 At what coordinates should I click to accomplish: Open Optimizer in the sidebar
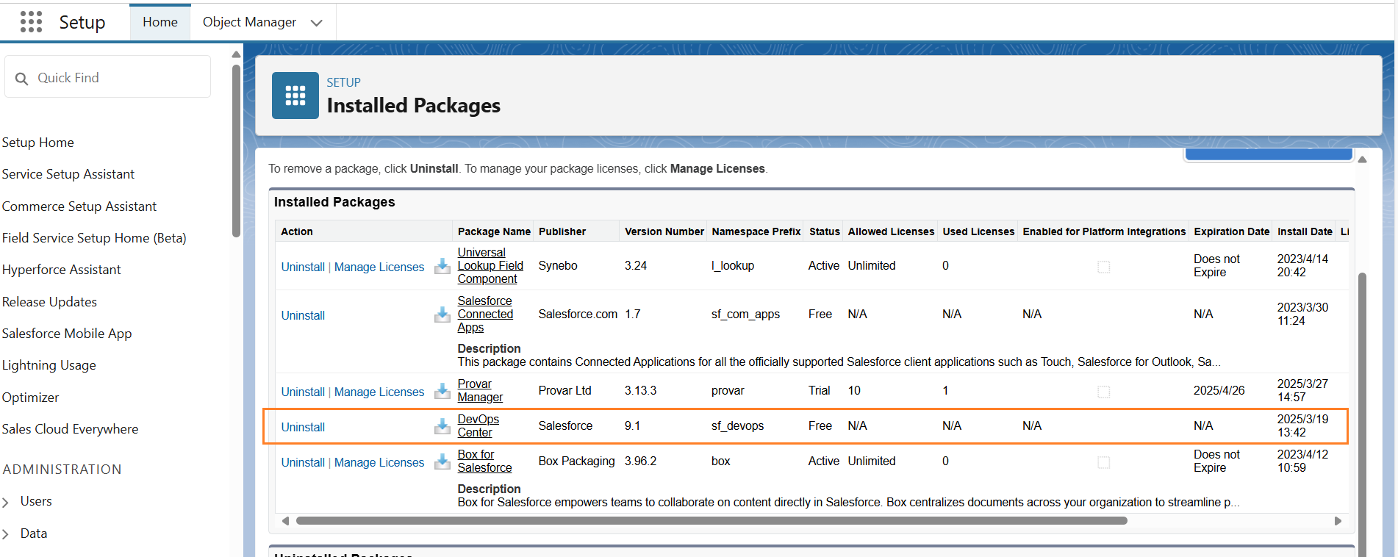[31, 398]
